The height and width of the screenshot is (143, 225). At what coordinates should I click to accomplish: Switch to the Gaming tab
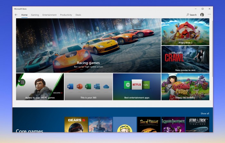coord(35,15)
